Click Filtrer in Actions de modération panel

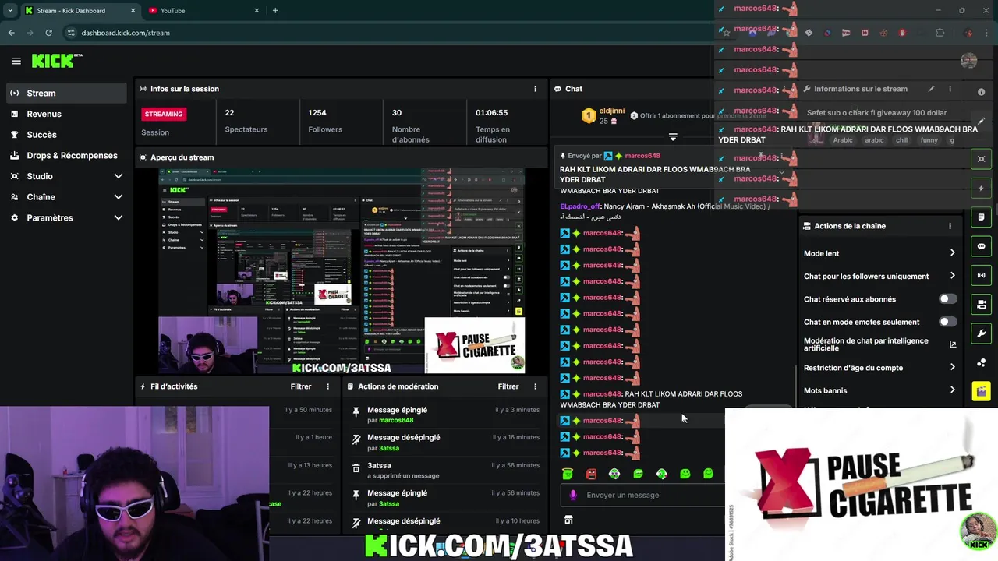coord(508,386)
